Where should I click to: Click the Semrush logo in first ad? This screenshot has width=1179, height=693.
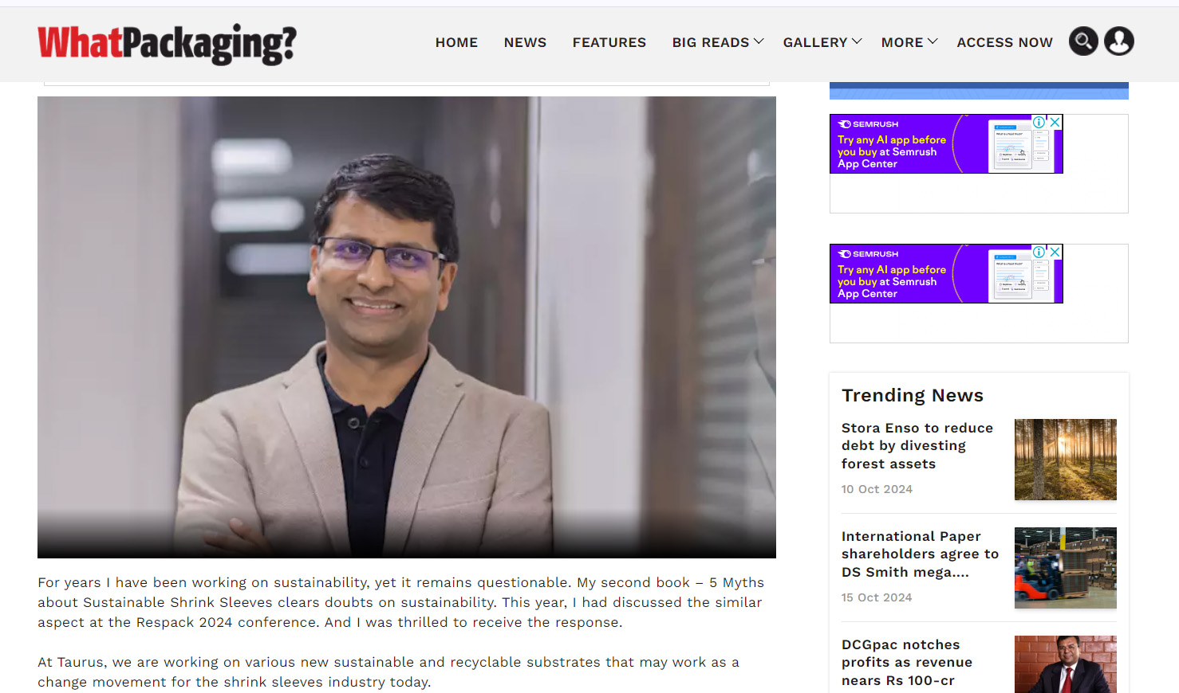pos(869,124)
